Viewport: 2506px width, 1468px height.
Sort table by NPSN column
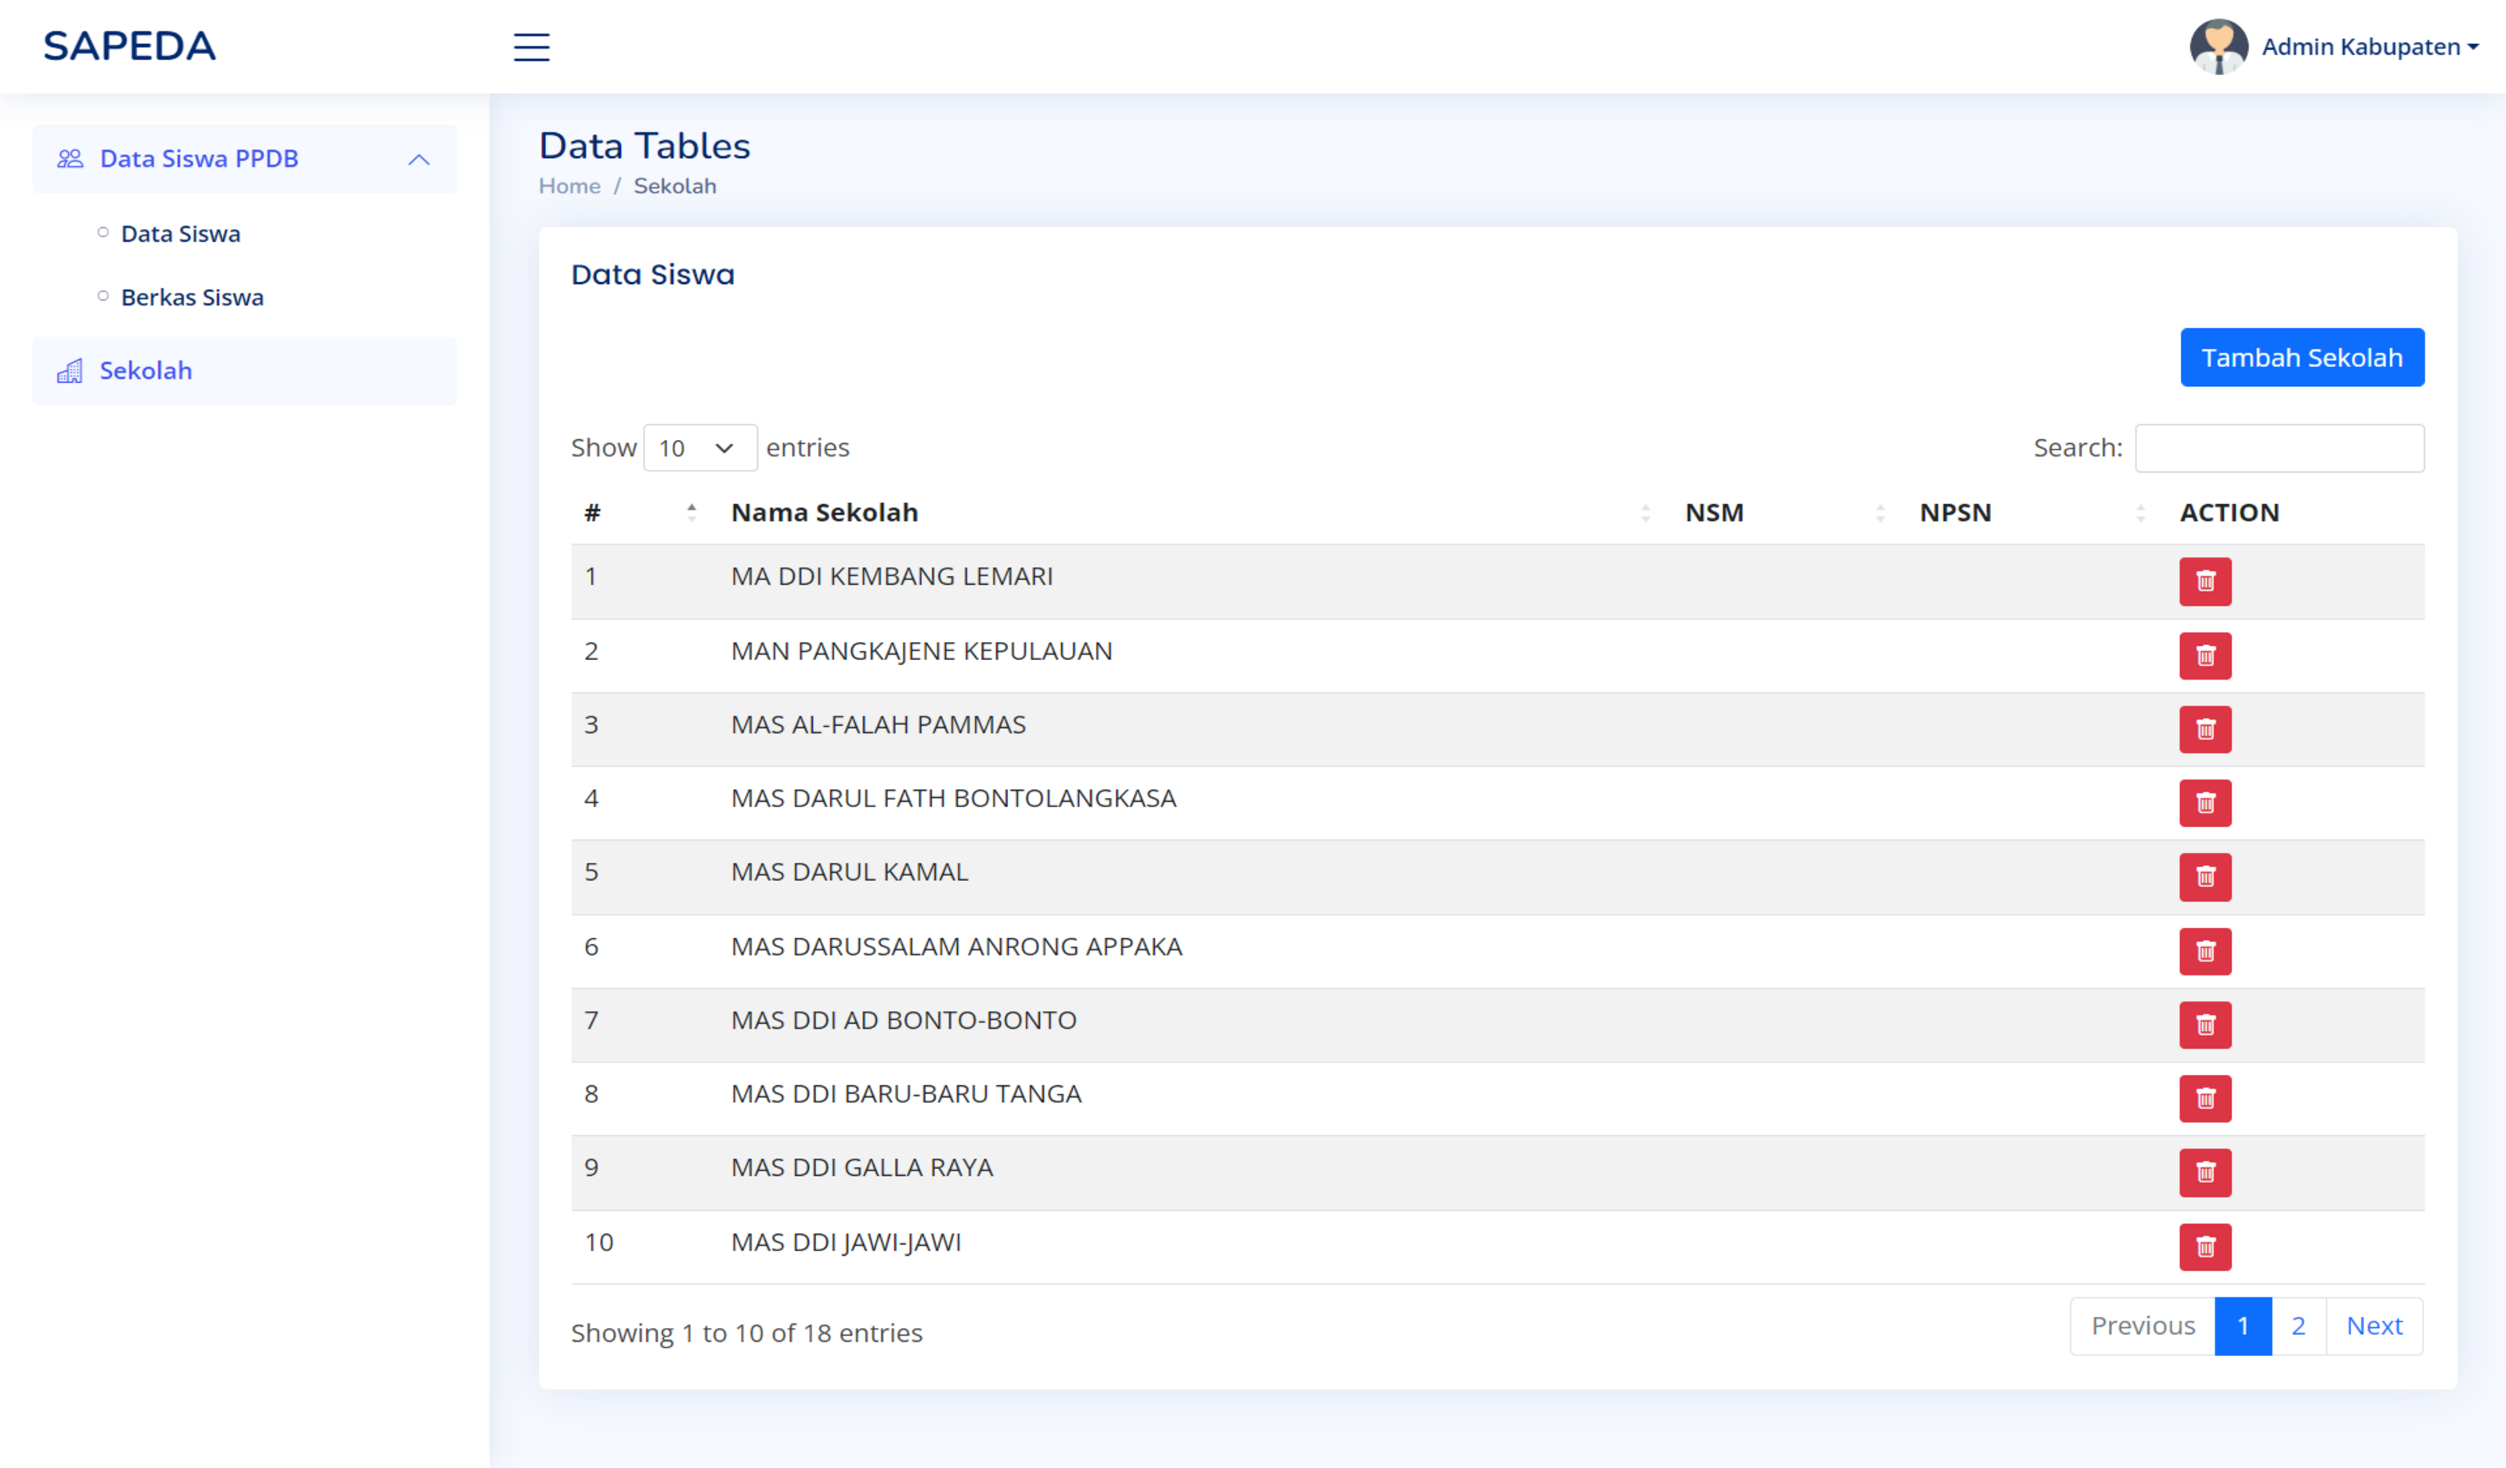[x=1955, y=513]
